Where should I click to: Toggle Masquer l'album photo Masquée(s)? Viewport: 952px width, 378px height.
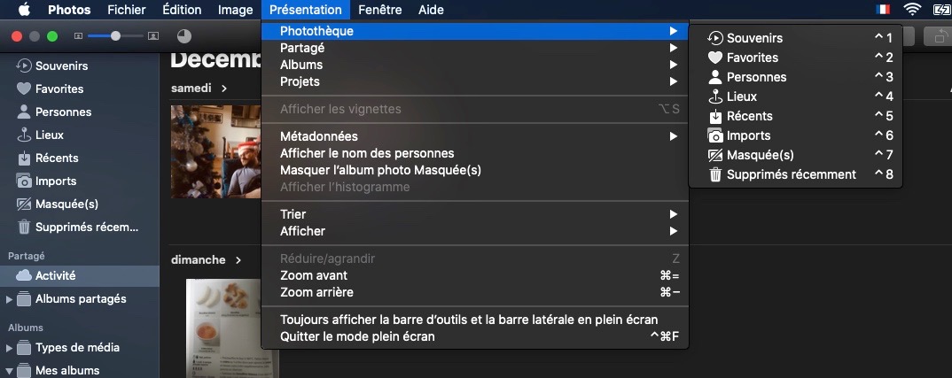(x=380, y=171)
